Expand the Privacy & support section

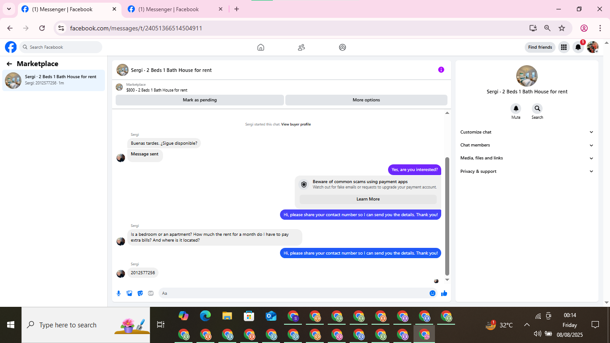pos(527,171)
